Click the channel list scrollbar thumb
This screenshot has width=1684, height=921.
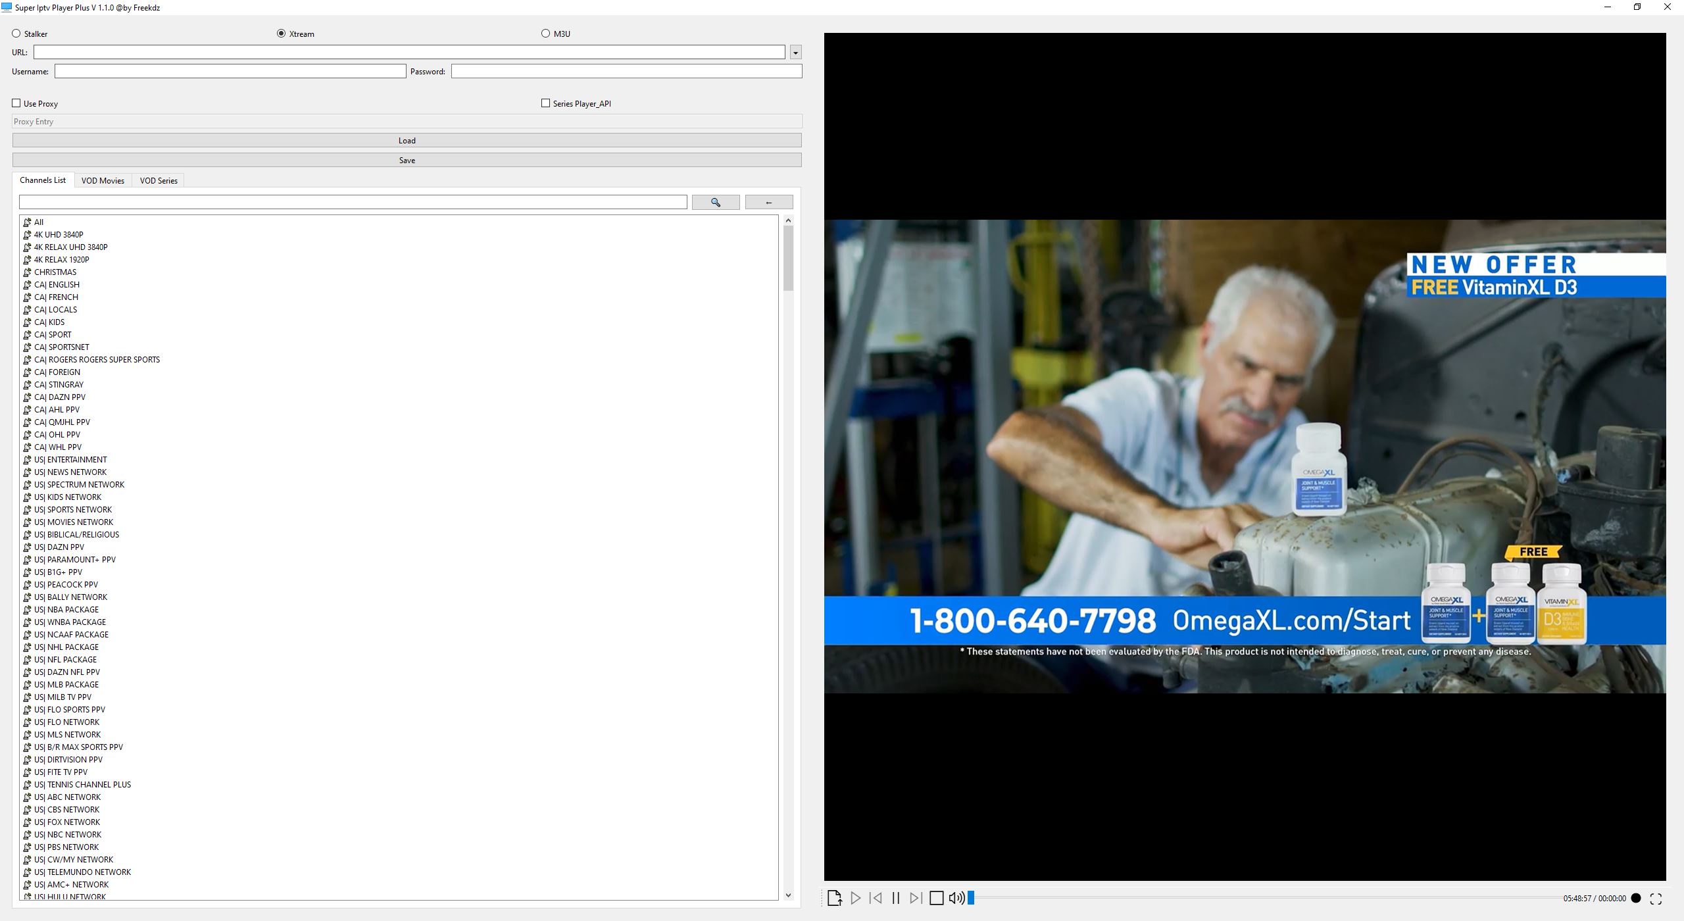click(x=788, y=258)
